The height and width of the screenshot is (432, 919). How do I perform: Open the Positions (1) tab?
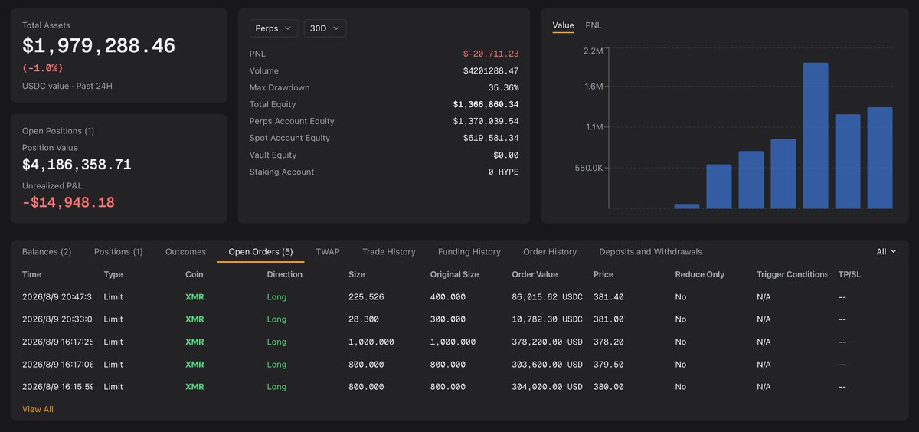(118, 251)
